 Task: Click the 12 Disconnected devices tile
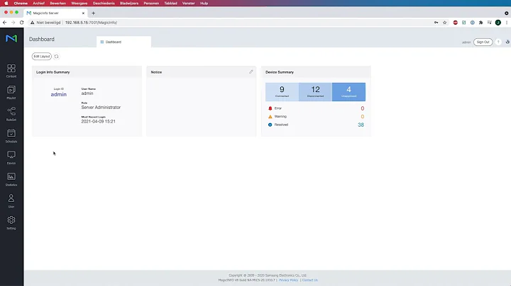315,92
